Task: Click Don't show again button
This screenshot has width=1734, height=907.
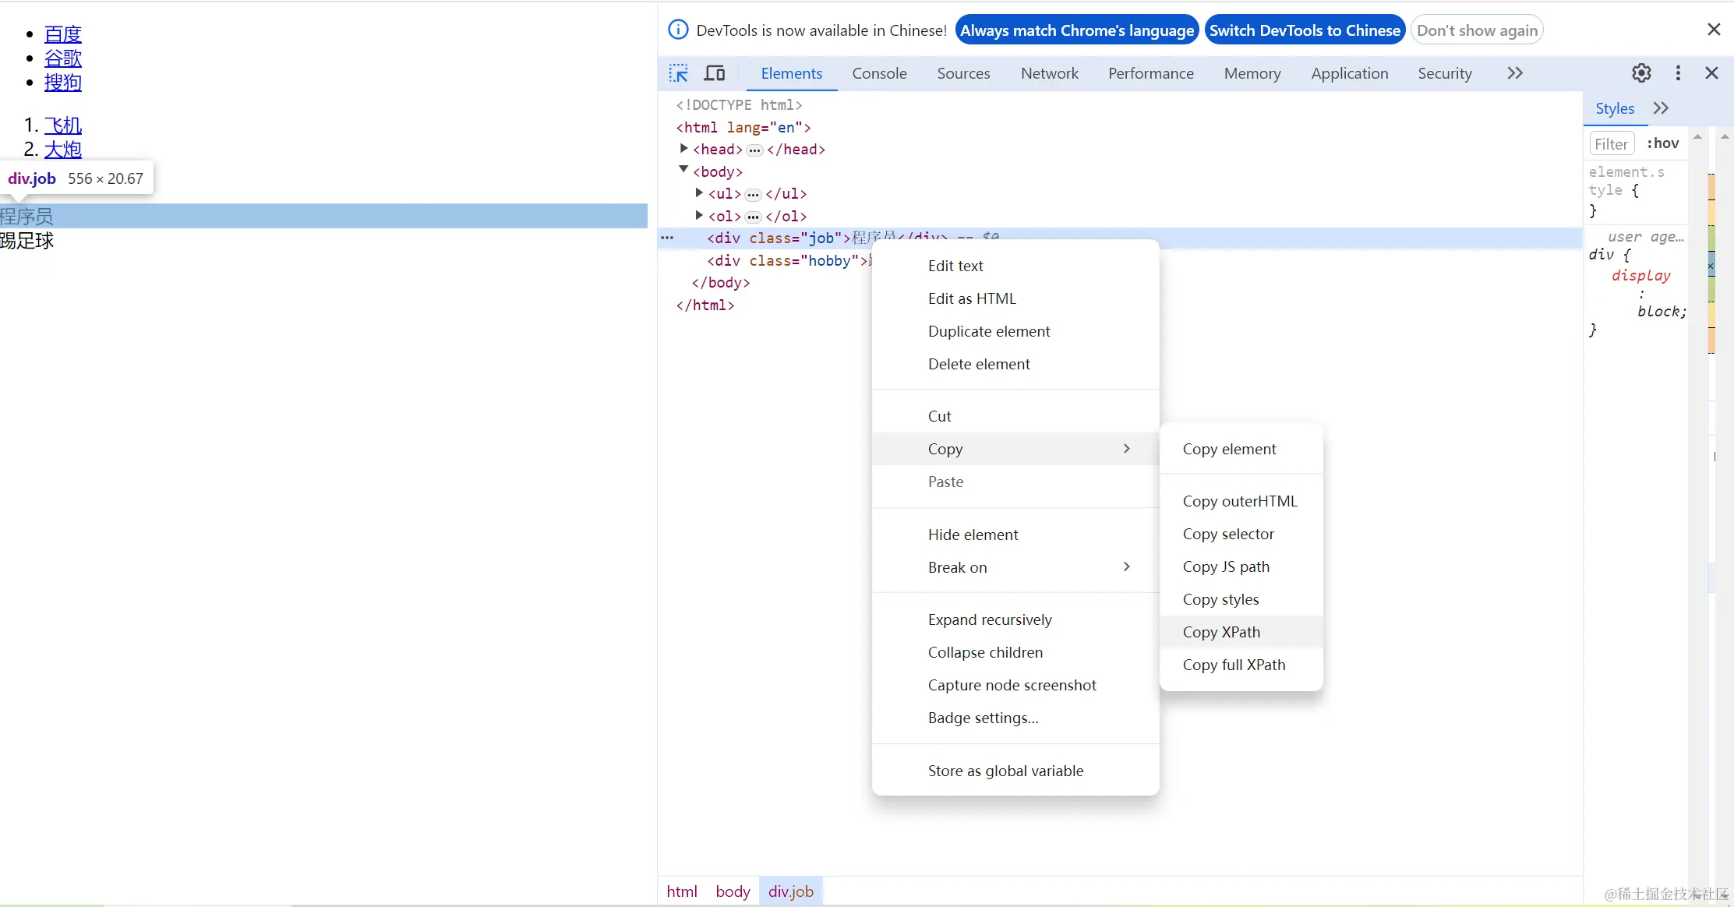Action: click(1477, 30)
